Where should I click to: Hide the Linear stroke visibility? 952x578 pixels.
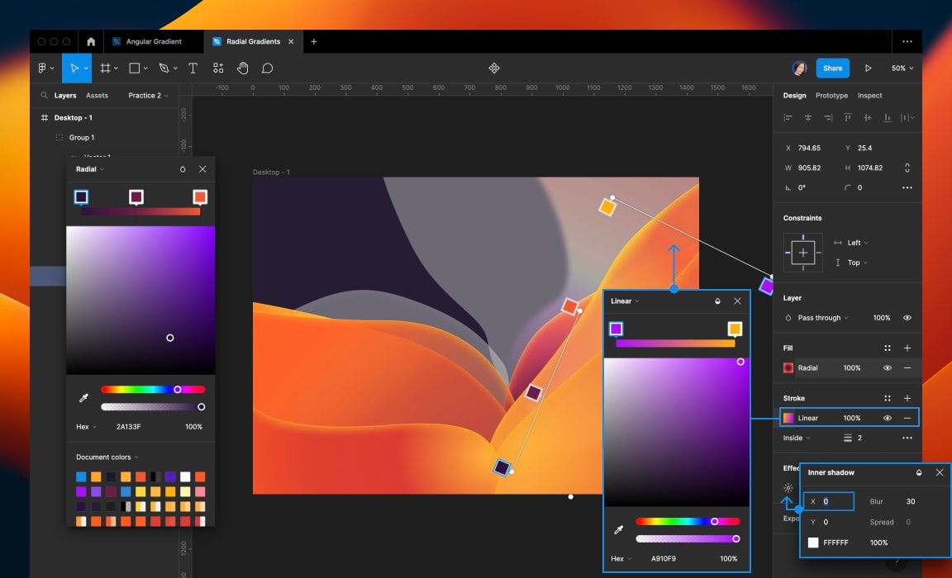click(888, 418)
